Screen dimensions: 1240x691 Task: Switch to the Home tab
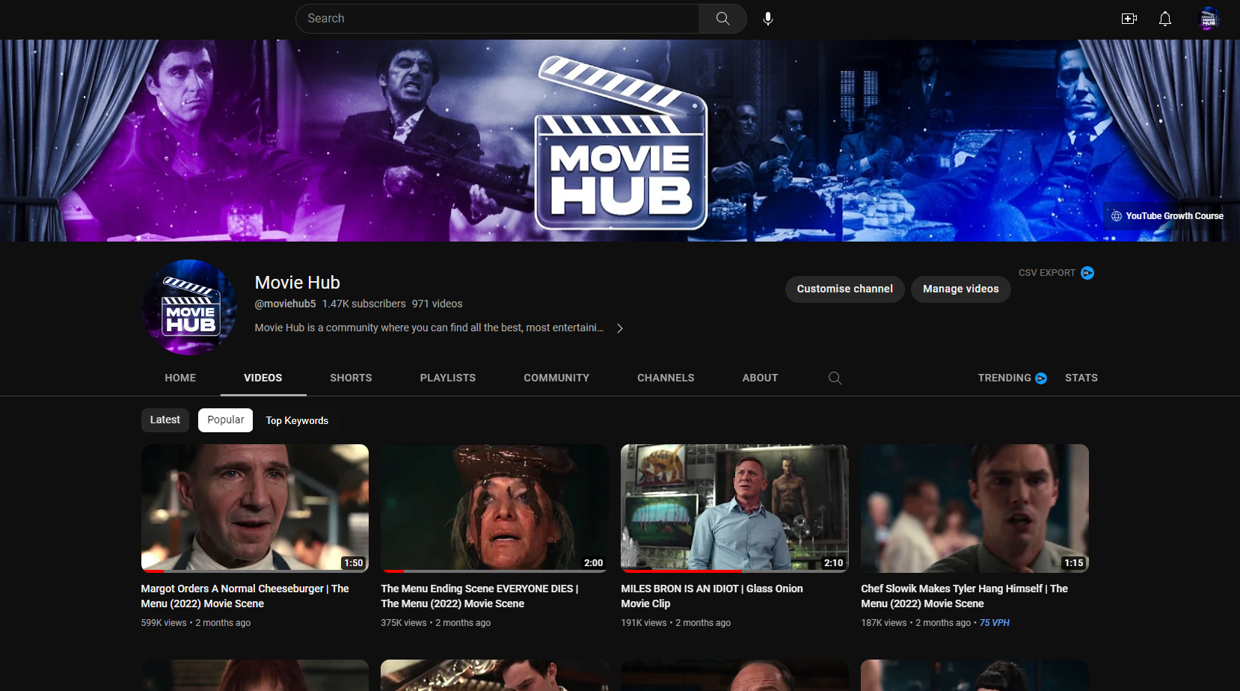pos(180,378)
